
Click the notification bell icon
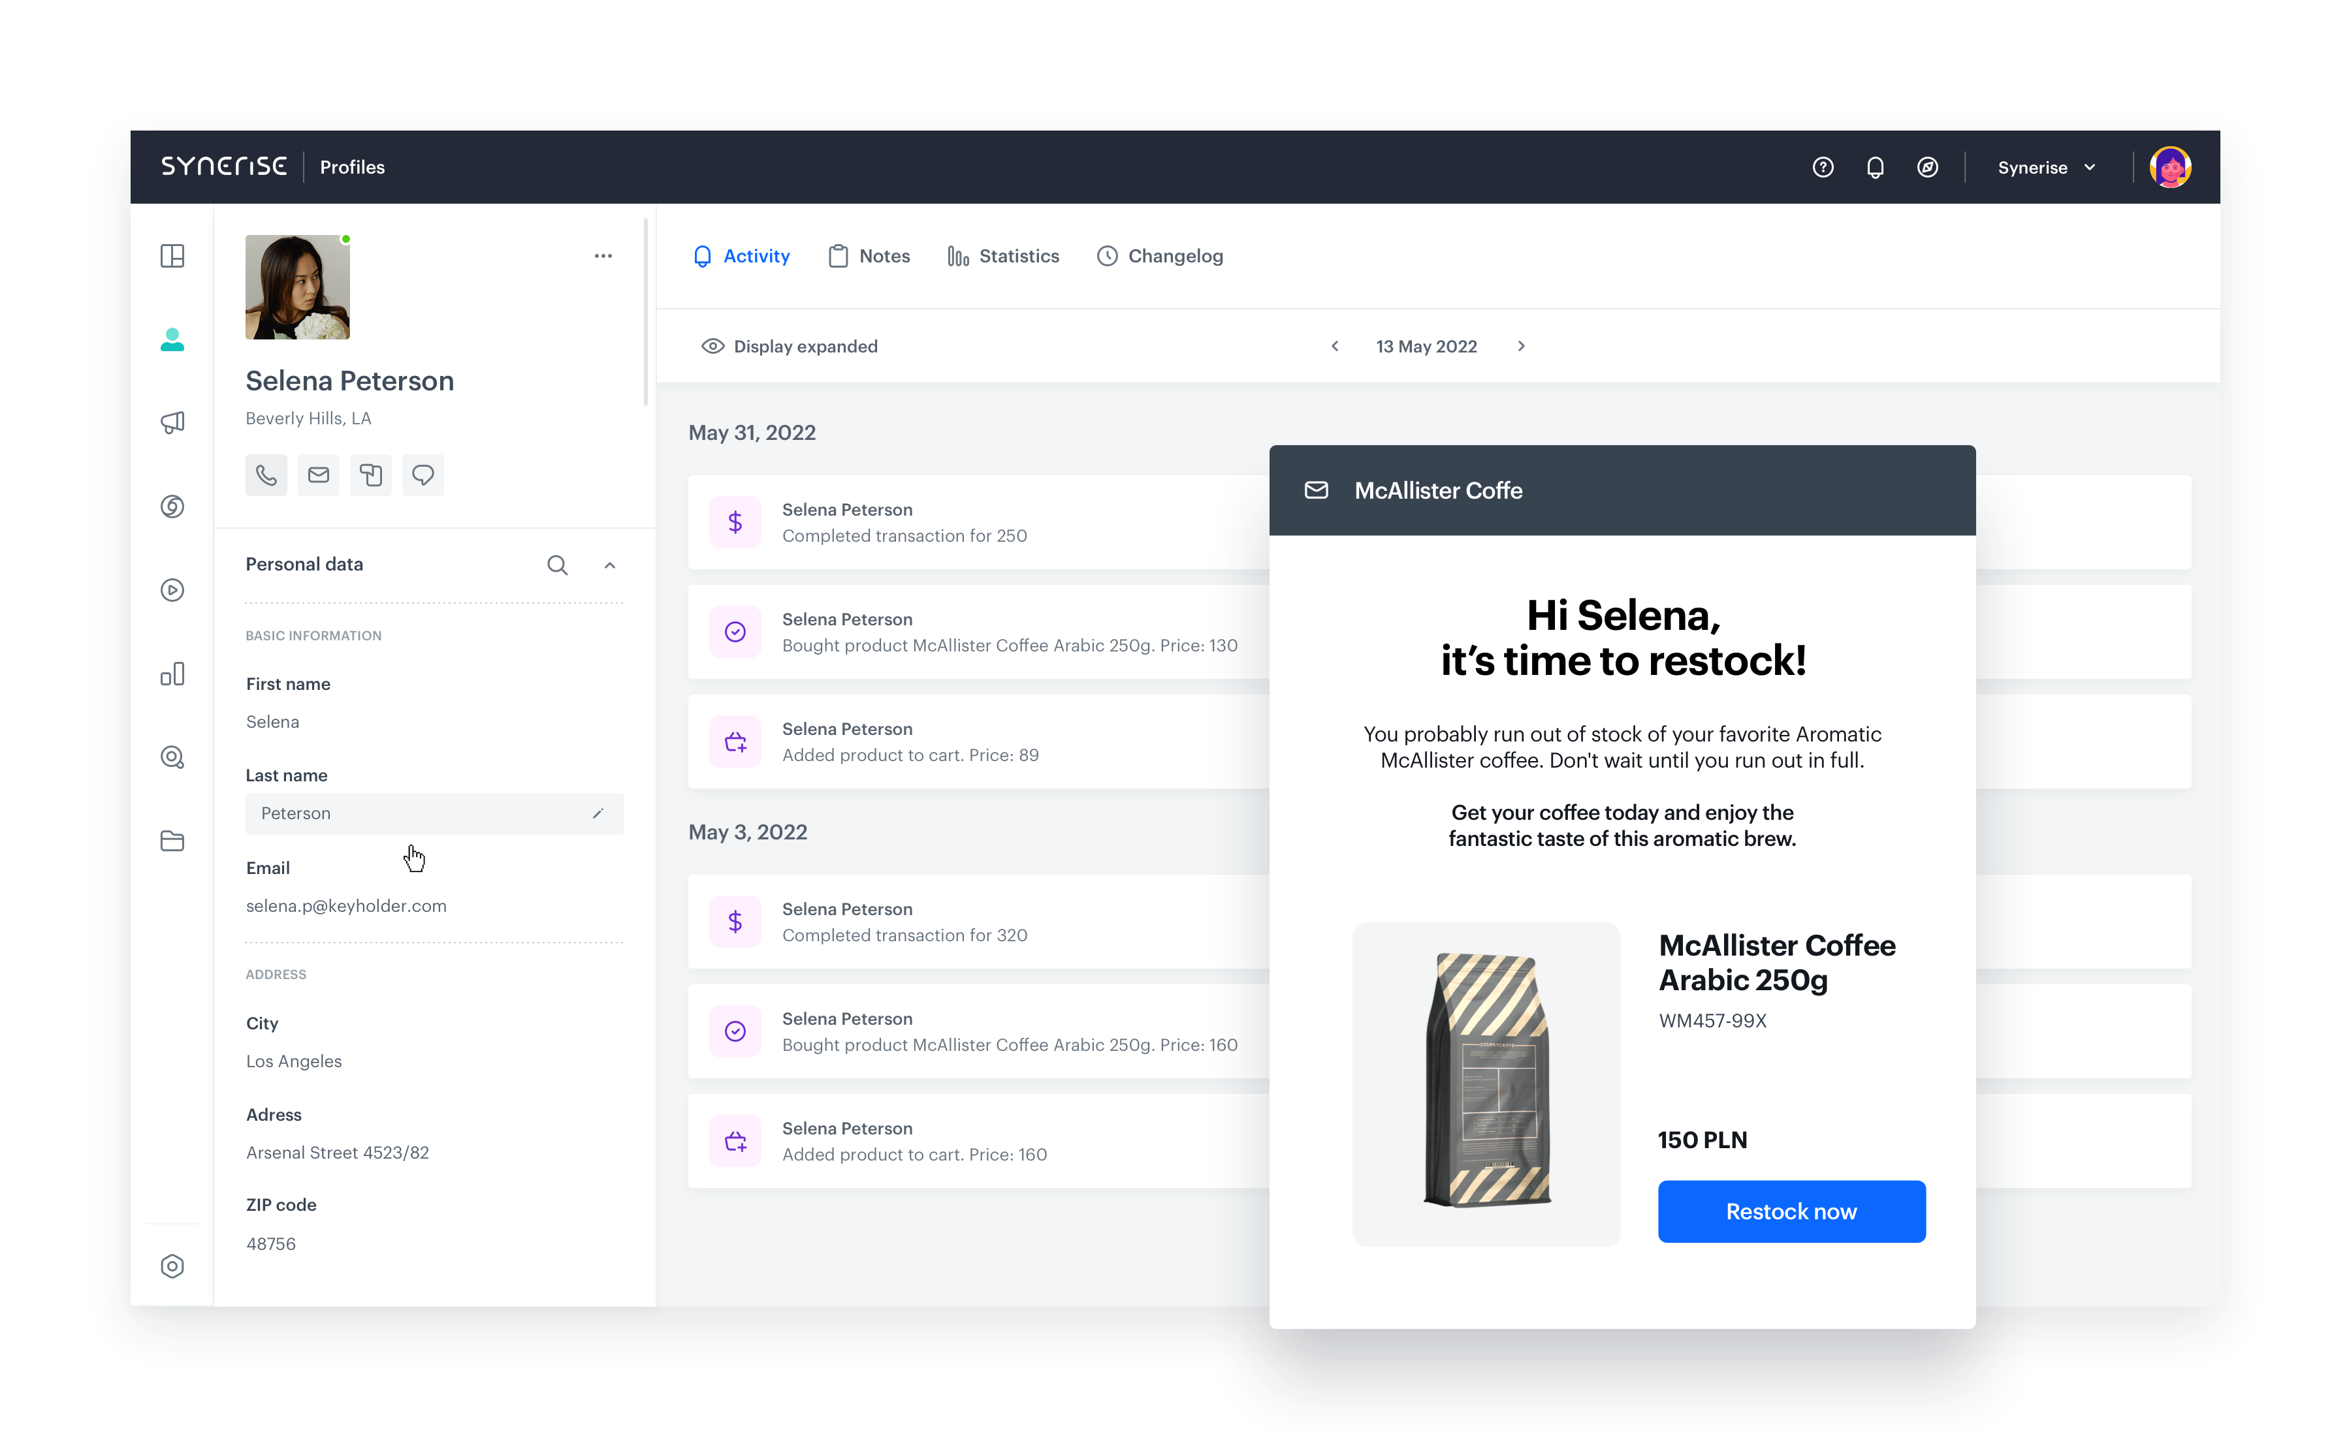coord(1874,166)
